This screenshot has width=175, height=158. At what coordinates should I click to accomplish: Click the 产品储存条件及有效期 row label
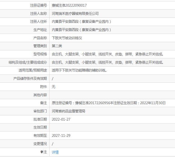click(x=30, y=79)
